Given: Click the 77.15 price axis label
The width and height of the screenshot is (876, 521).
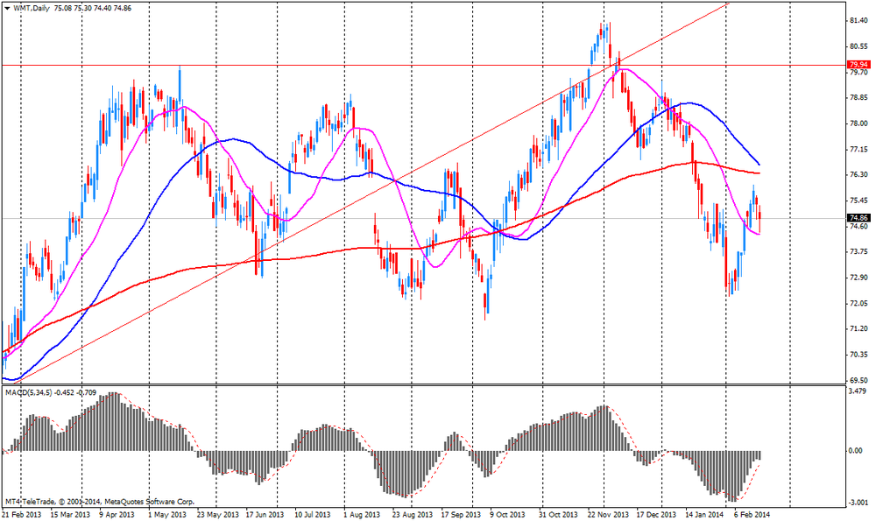Looking at the screenshot, I should (858, 149).
